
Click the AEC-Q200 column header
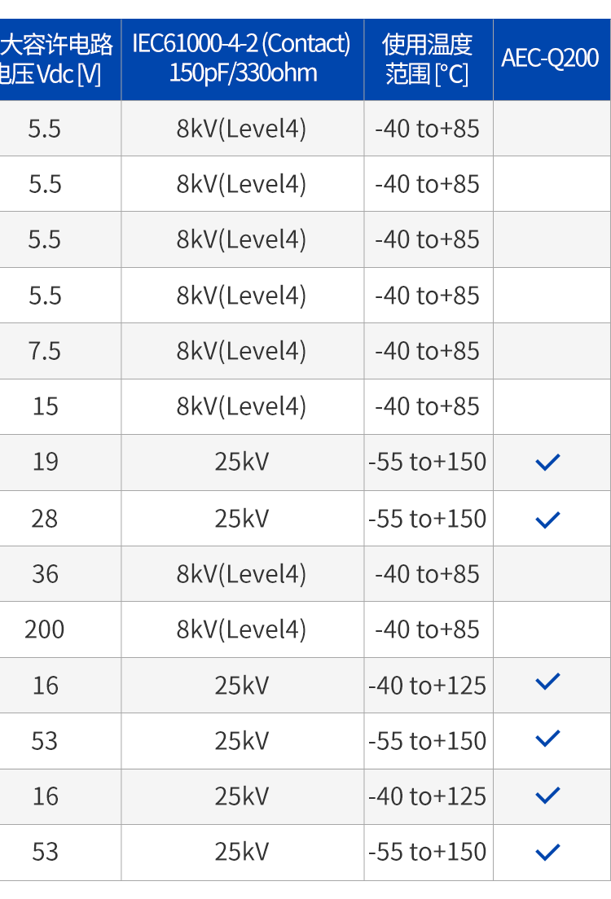coord(551,59)
